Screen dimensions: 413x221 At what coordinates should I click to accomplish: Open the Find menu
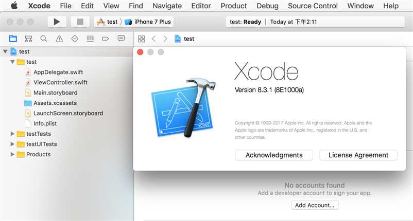point(136,6)
